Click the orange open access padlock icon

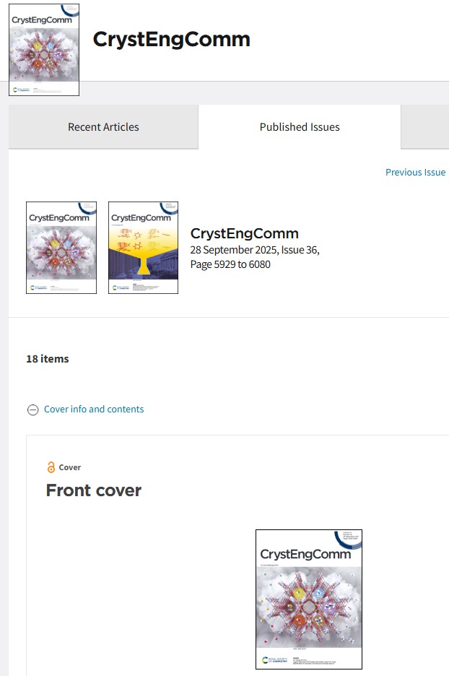(51, 467)
